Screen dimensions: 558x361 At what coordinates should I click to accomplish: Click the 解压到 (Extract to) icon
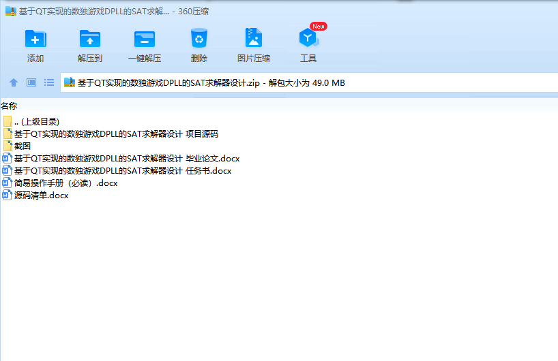[x=89, y=39]
